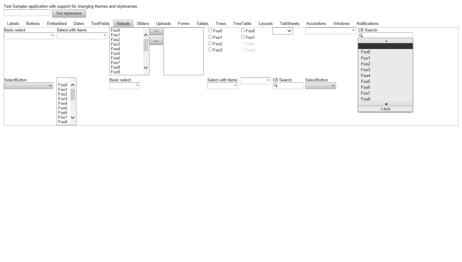Pick Foo0 in the CB Search suggestions
462x262 pixels.
pyautogui.click(x=385, y=52)
